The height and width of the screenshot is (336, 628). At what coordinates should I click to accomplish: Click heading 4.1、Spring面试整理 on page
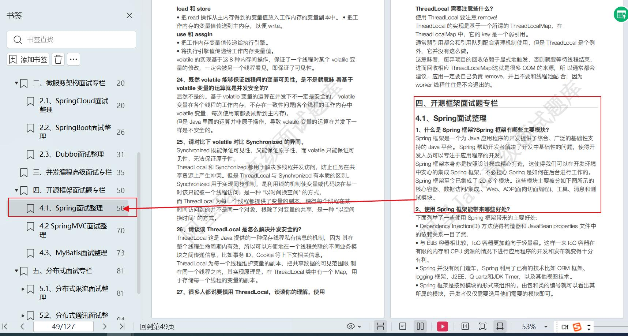pos(451,118)
